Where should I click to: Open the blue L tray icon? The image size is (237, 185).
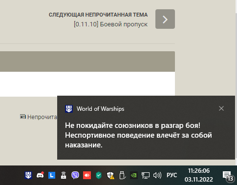point(52,175)
